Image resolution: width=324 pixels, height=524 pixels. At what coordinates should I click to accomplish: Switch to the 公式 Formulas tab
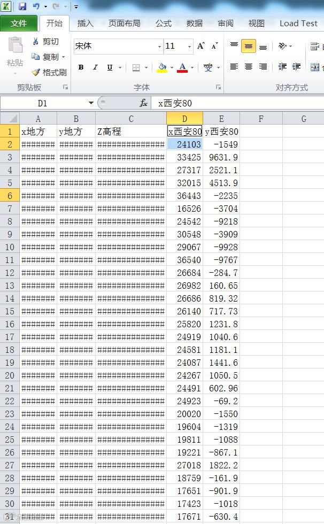[163, 23]
